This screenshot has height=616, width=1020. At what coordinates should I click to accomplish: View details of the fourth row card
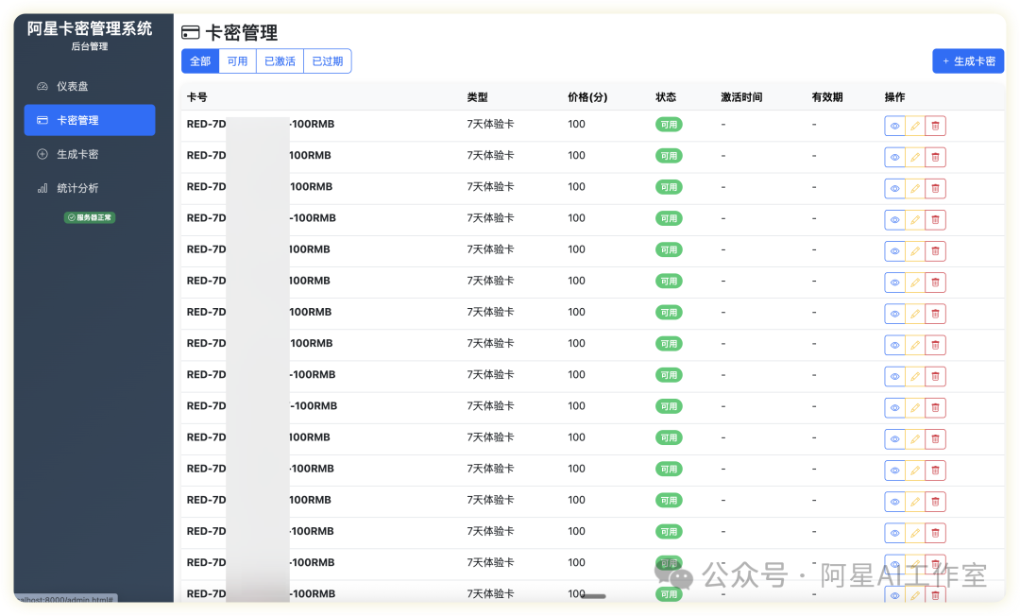[894, 220]
